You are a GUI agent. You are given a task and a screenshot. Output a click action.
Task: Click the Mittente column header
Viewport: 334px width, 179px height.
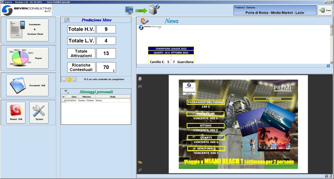[x=86, y=97]
